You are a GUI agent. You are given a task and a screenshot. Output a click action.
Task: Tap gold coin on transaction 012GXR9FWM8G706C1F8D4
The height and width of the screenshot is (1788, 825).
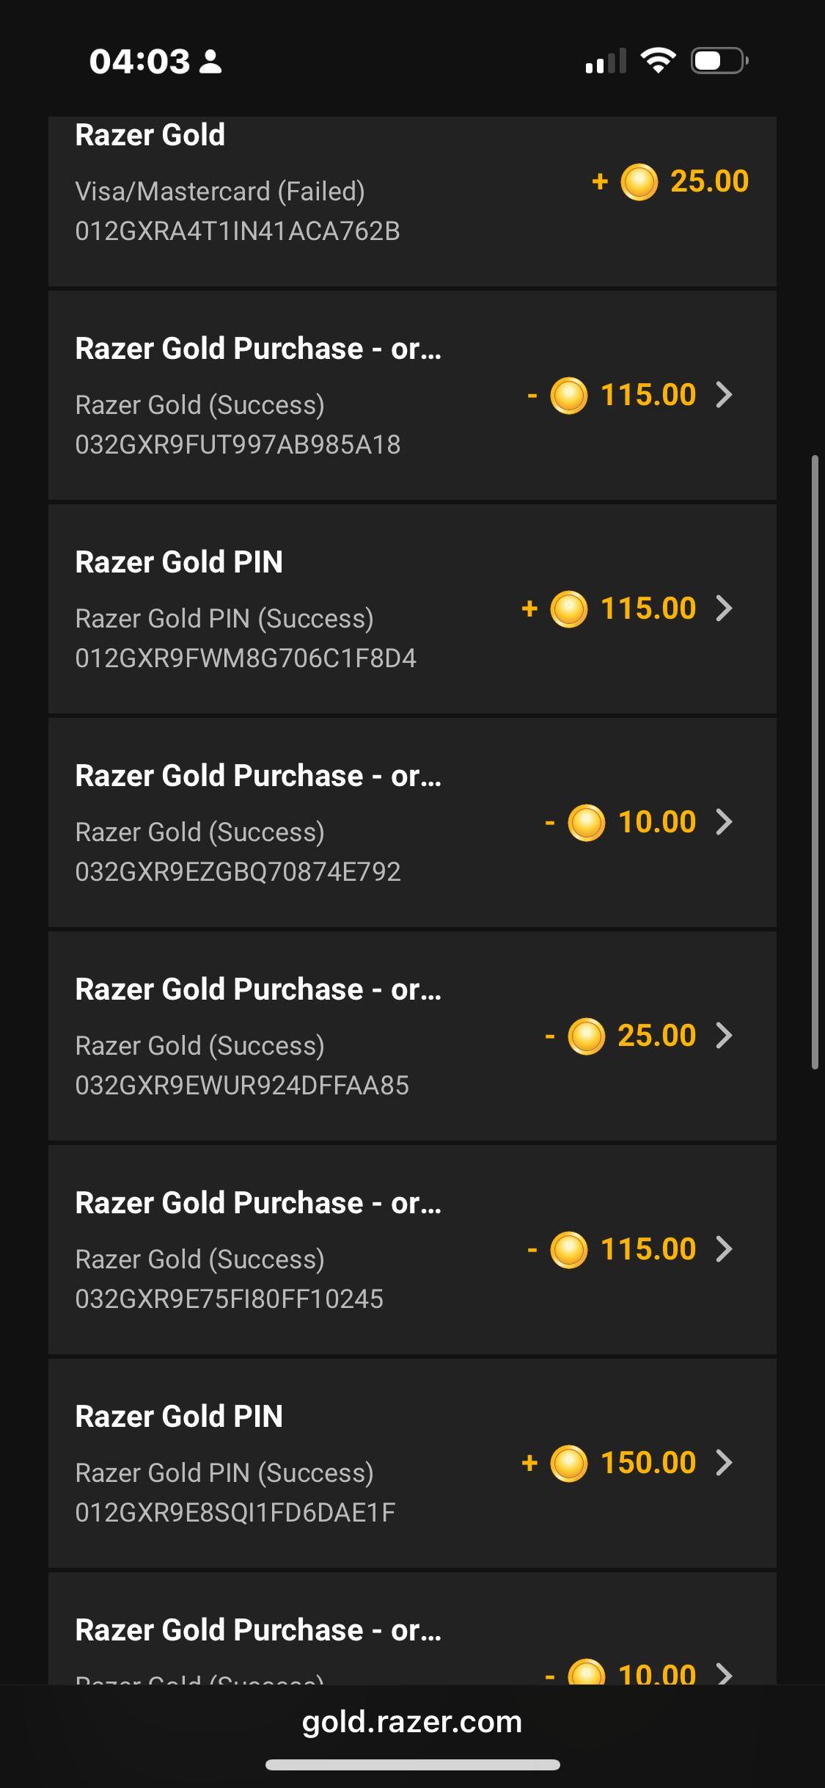(568, 609)
